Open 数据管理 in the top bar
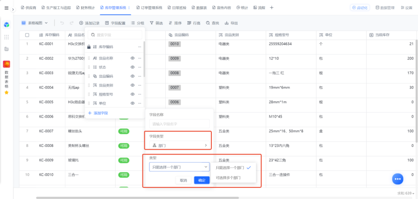Screen dimensions: 418x199 pyautogui.click(x=385, y=8)
